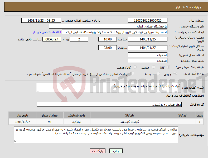Open the اطلاعات تماس خریدار link
This screenshot has width=208, height=158.
pyautogui.click(x=47, y=32)
